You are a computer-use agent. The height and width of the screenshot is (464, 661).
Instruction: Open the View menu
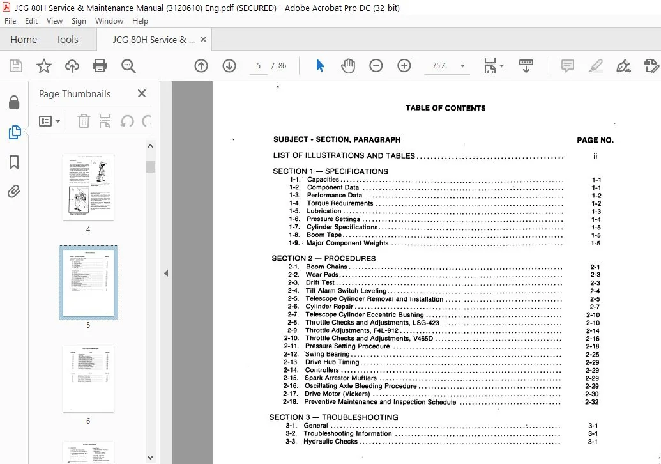tap(54, 21)
